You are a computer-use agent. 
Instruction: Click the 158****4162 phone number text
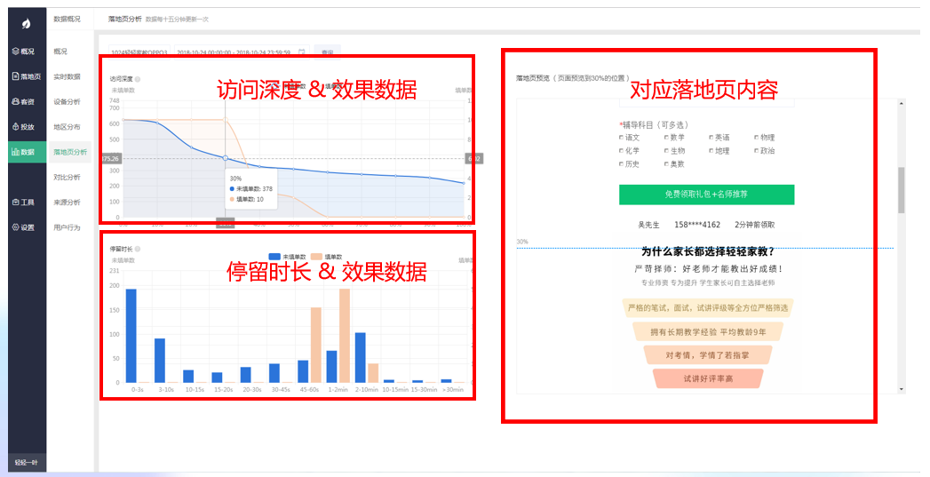(x=697, y=225)
